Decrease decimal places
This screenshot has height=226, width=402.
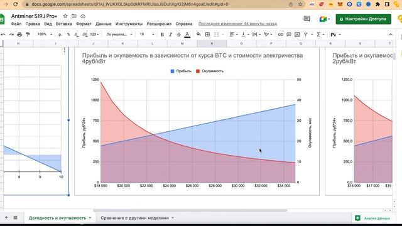coord(77,35)
